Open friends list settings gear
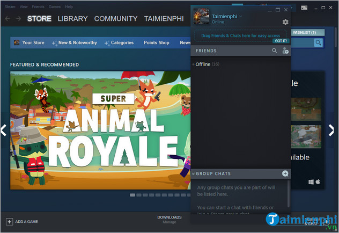 pyautogui.click(x=285, y=22)
